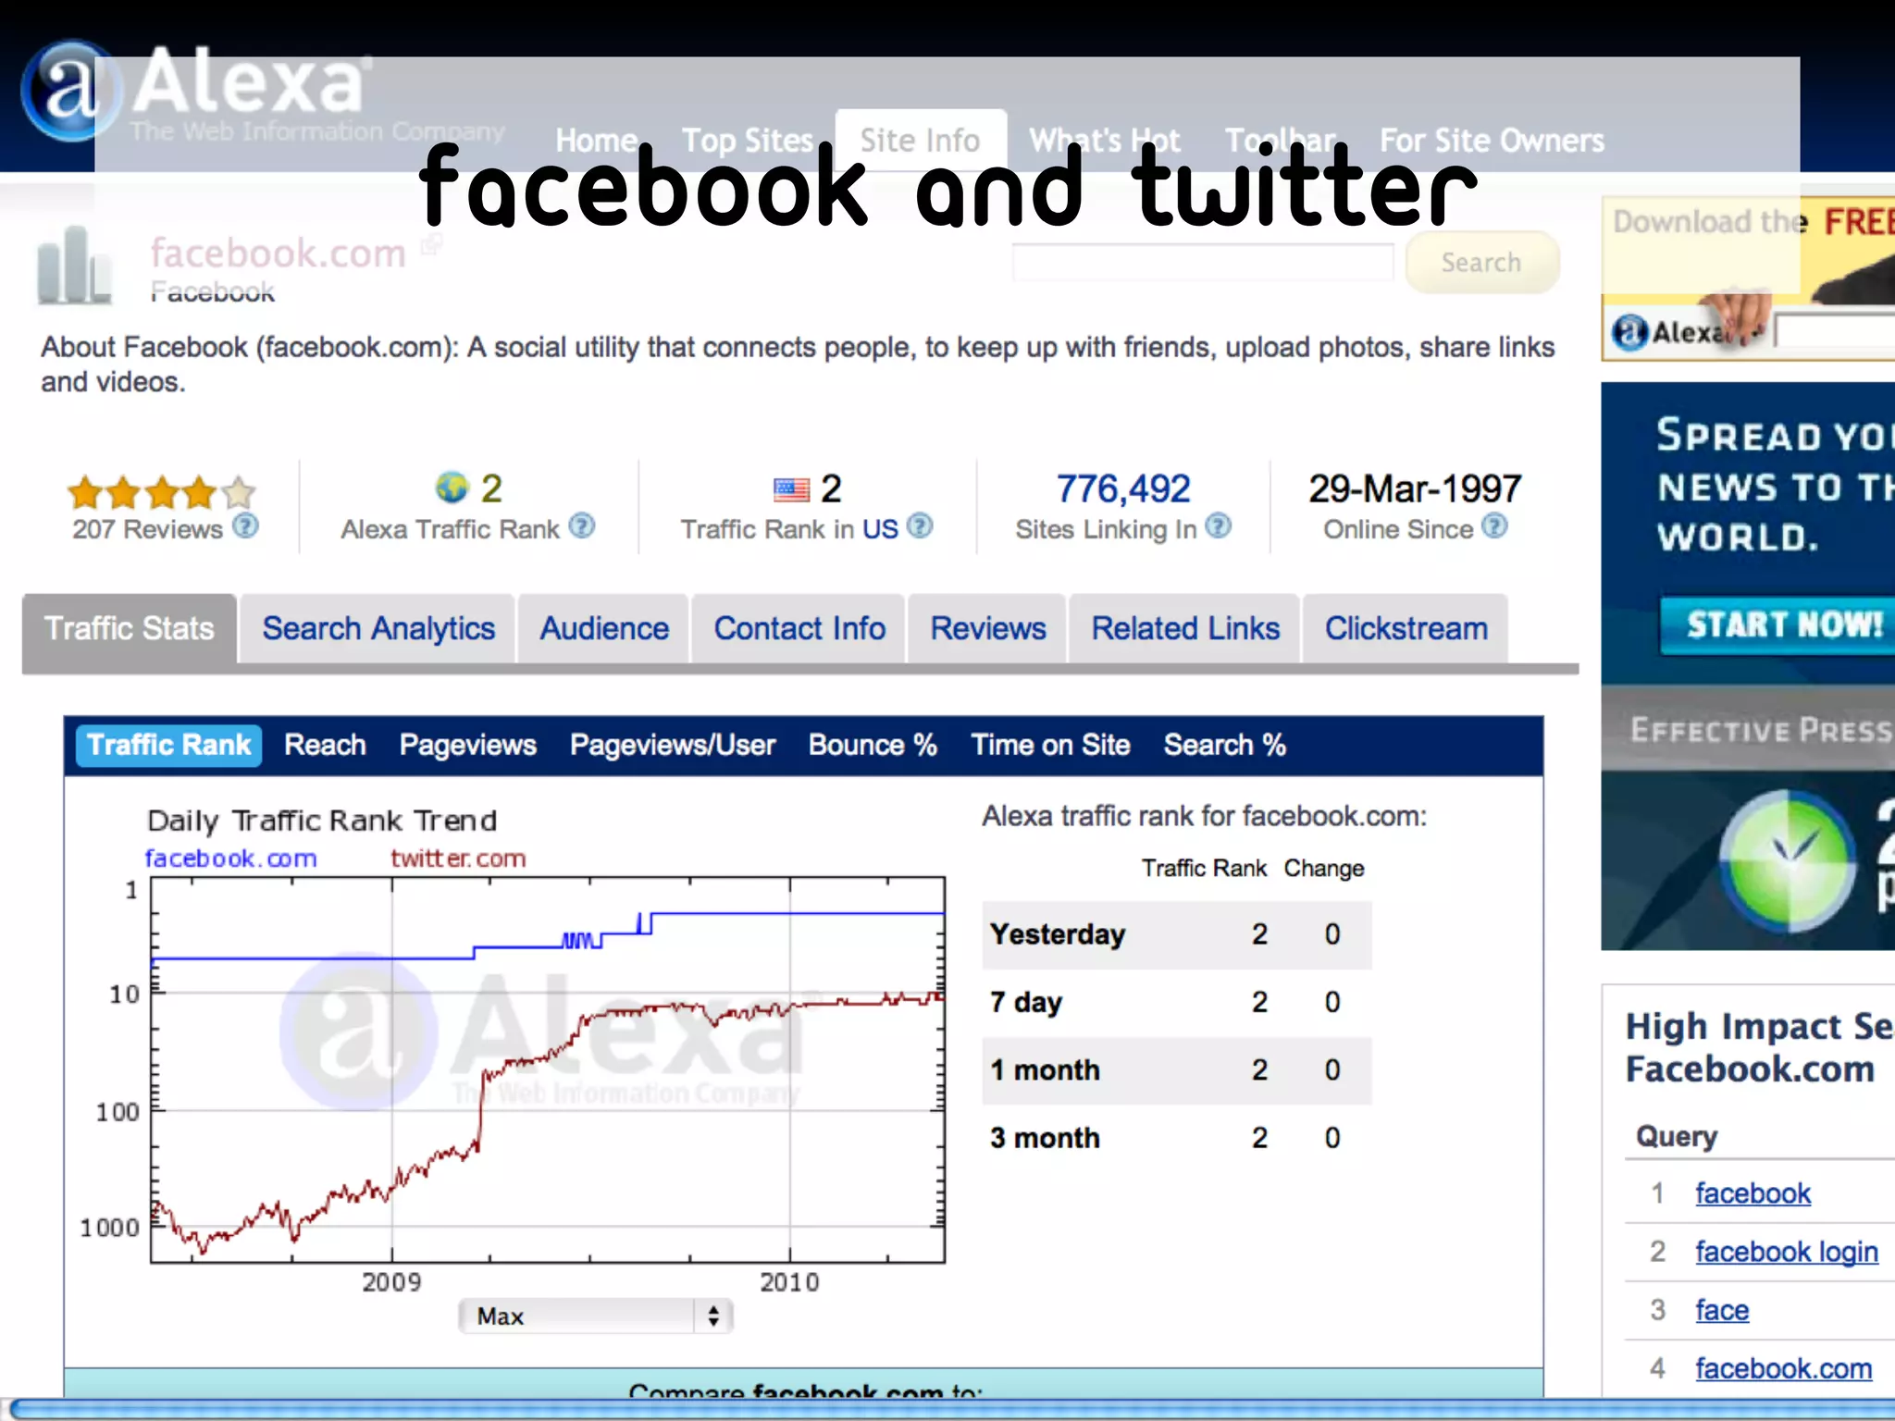The height and width of the screenshot is (1421, 1895).
Task: Click the 1 month traffic rank row
Action: click(1176, 1070)
